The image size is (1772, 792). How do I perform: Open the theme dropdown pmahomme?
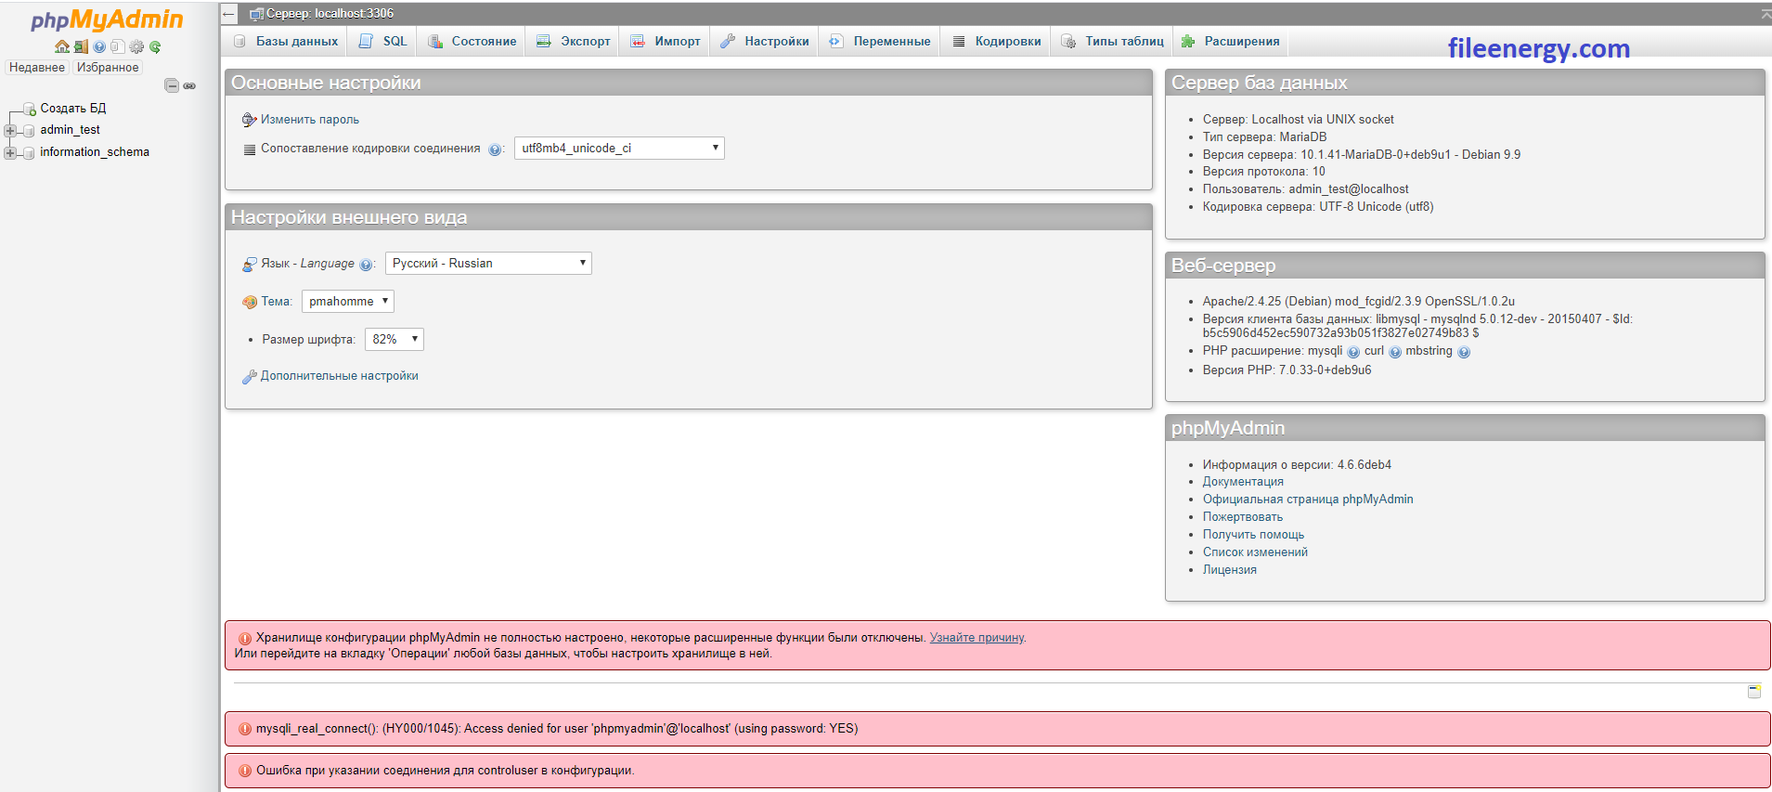(x=348, y=302)
